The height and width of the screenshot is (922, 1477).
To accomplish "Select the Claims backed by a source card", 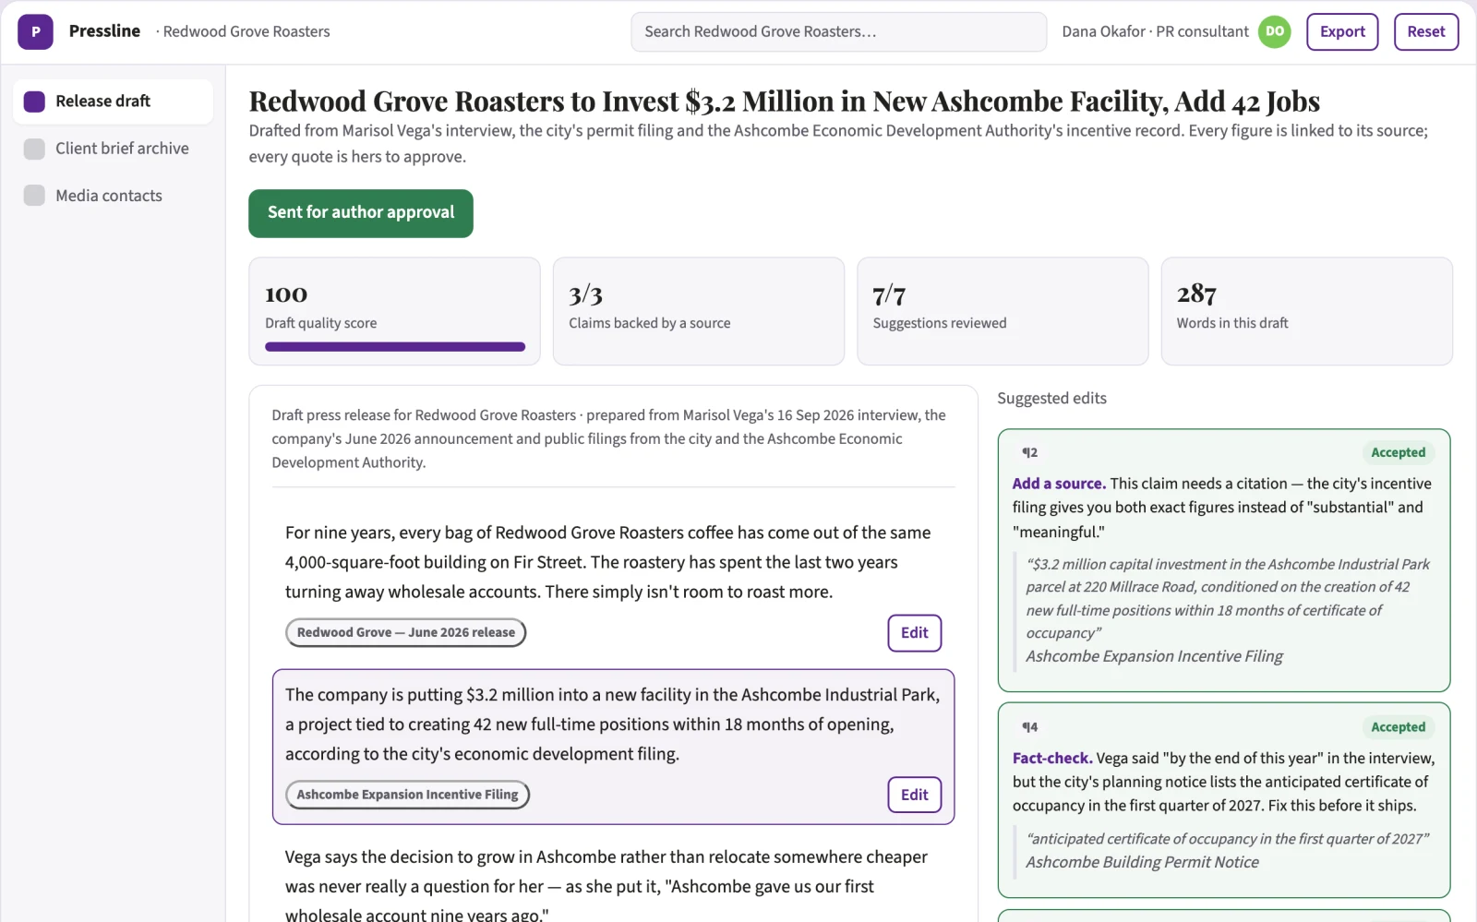I will pos(698,311).
